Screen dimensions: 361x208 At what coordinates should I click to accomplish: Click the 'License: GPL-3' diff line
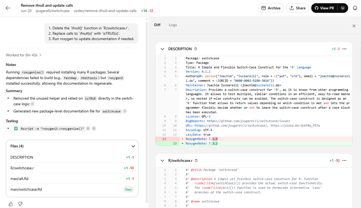click(198, 116)
